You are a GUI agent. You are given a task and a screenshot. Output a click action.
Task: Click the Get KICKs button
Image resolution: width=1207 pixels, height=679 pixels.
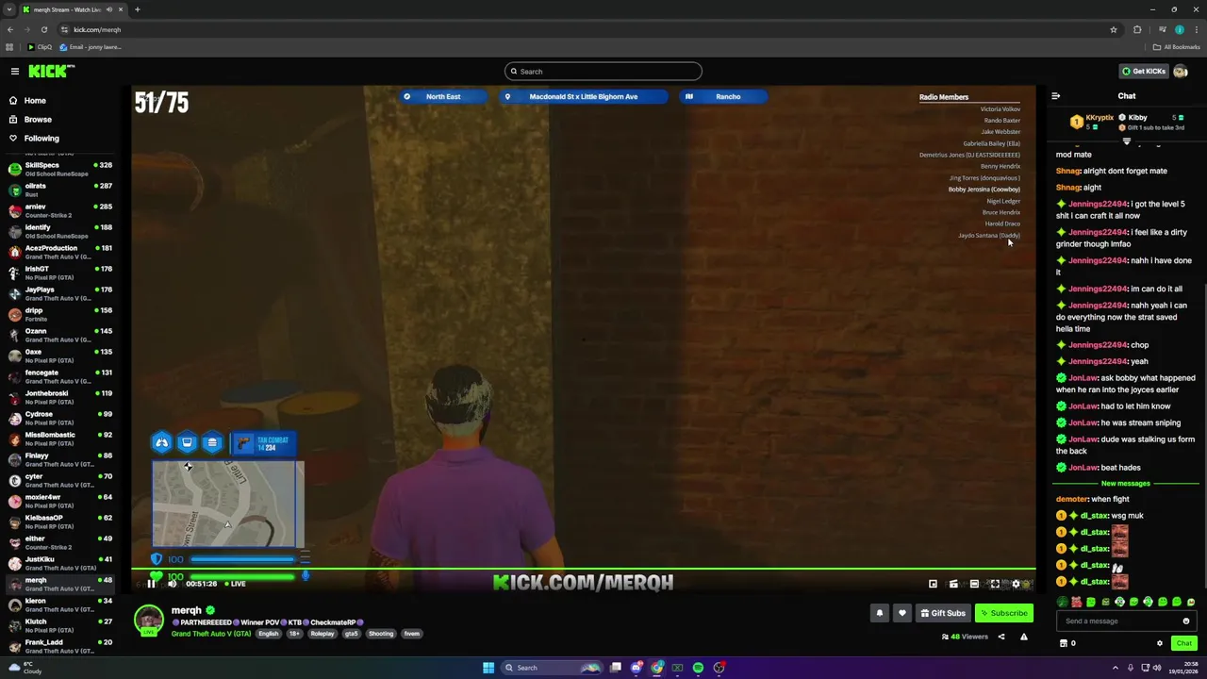[1143, 71]
